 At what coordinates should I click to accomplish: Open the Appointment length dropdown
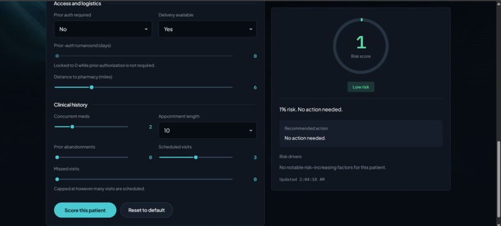click(208, 131)
